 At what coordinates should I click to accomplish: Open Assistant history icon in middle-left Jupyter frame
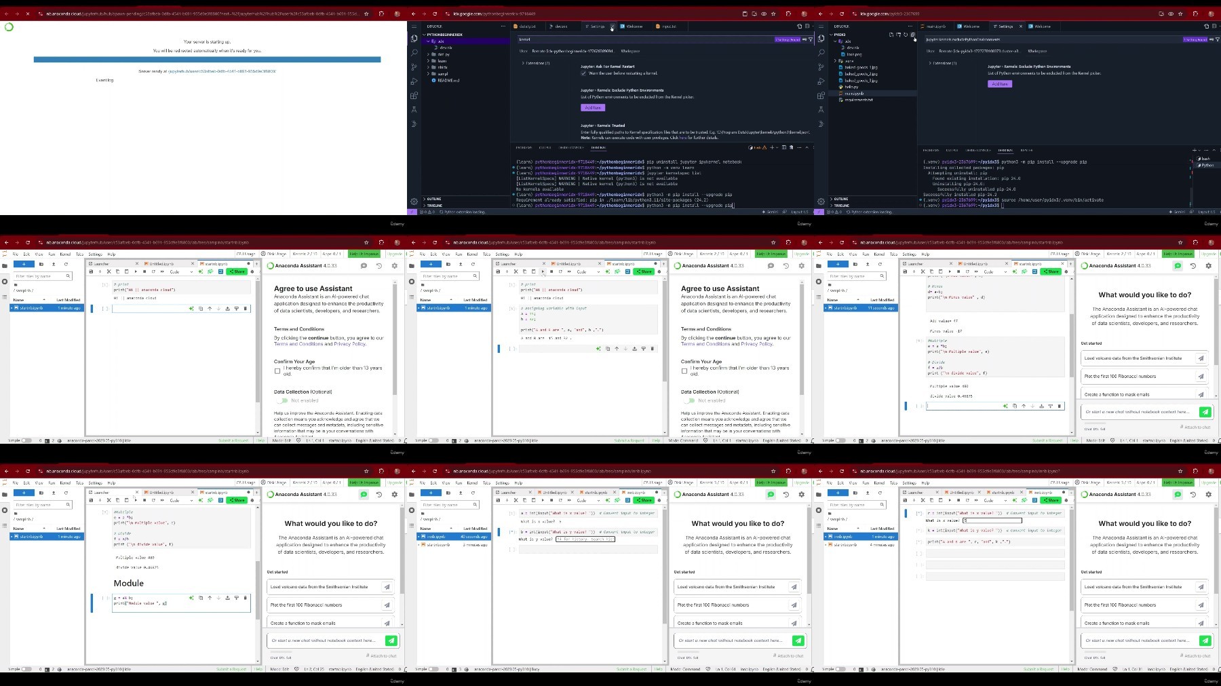(x=379, y=265)
